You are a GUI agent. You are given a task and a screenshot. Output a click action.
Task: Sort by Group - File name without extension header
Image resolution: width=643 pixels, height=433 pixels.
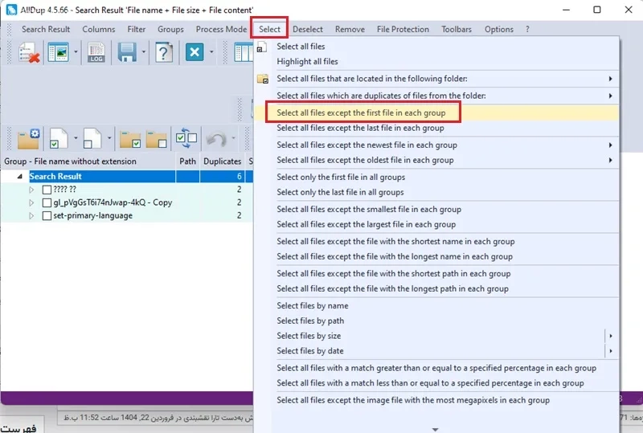[x=88, y=161]
